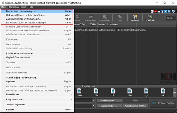Expand the Konvertierte Datei hochladen submenu
This screenshot has height=113, width=177.
39,53
